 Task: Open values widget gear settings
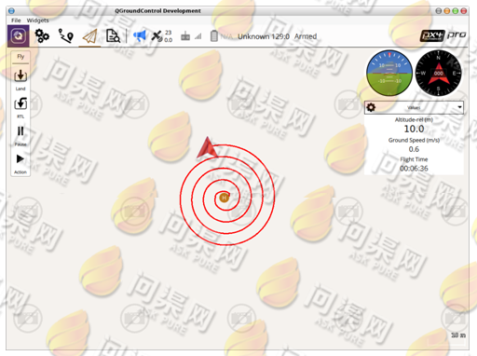(371, 107)
